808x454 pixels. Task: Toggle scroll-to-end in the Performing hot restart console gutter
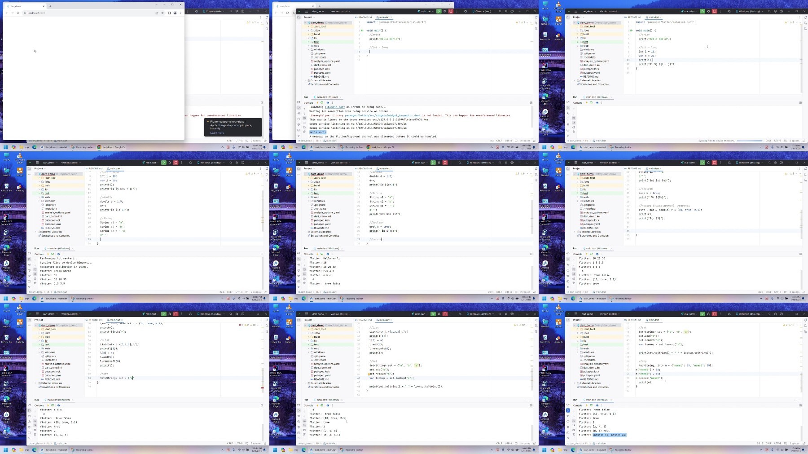pyautogui.click(x=35, y=275)
